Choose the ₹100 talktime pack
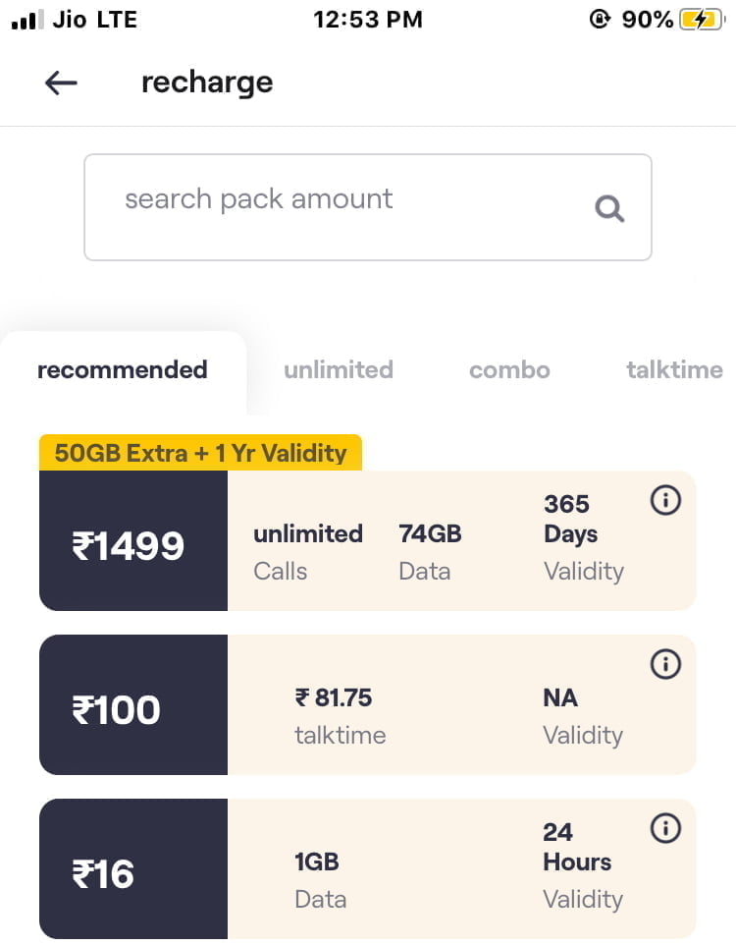 (x=368, y=704)
